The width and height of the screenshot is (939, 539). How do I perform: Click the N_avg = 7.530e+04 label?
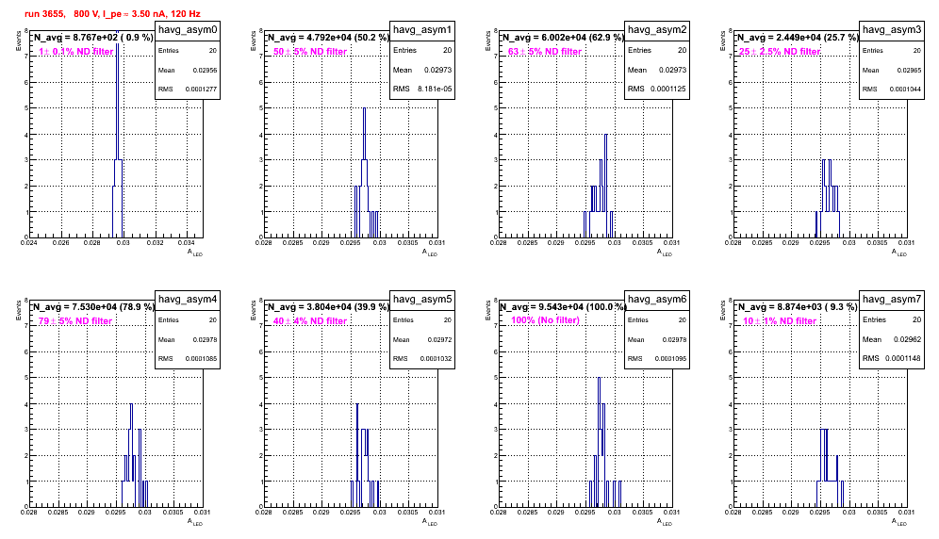93,306
